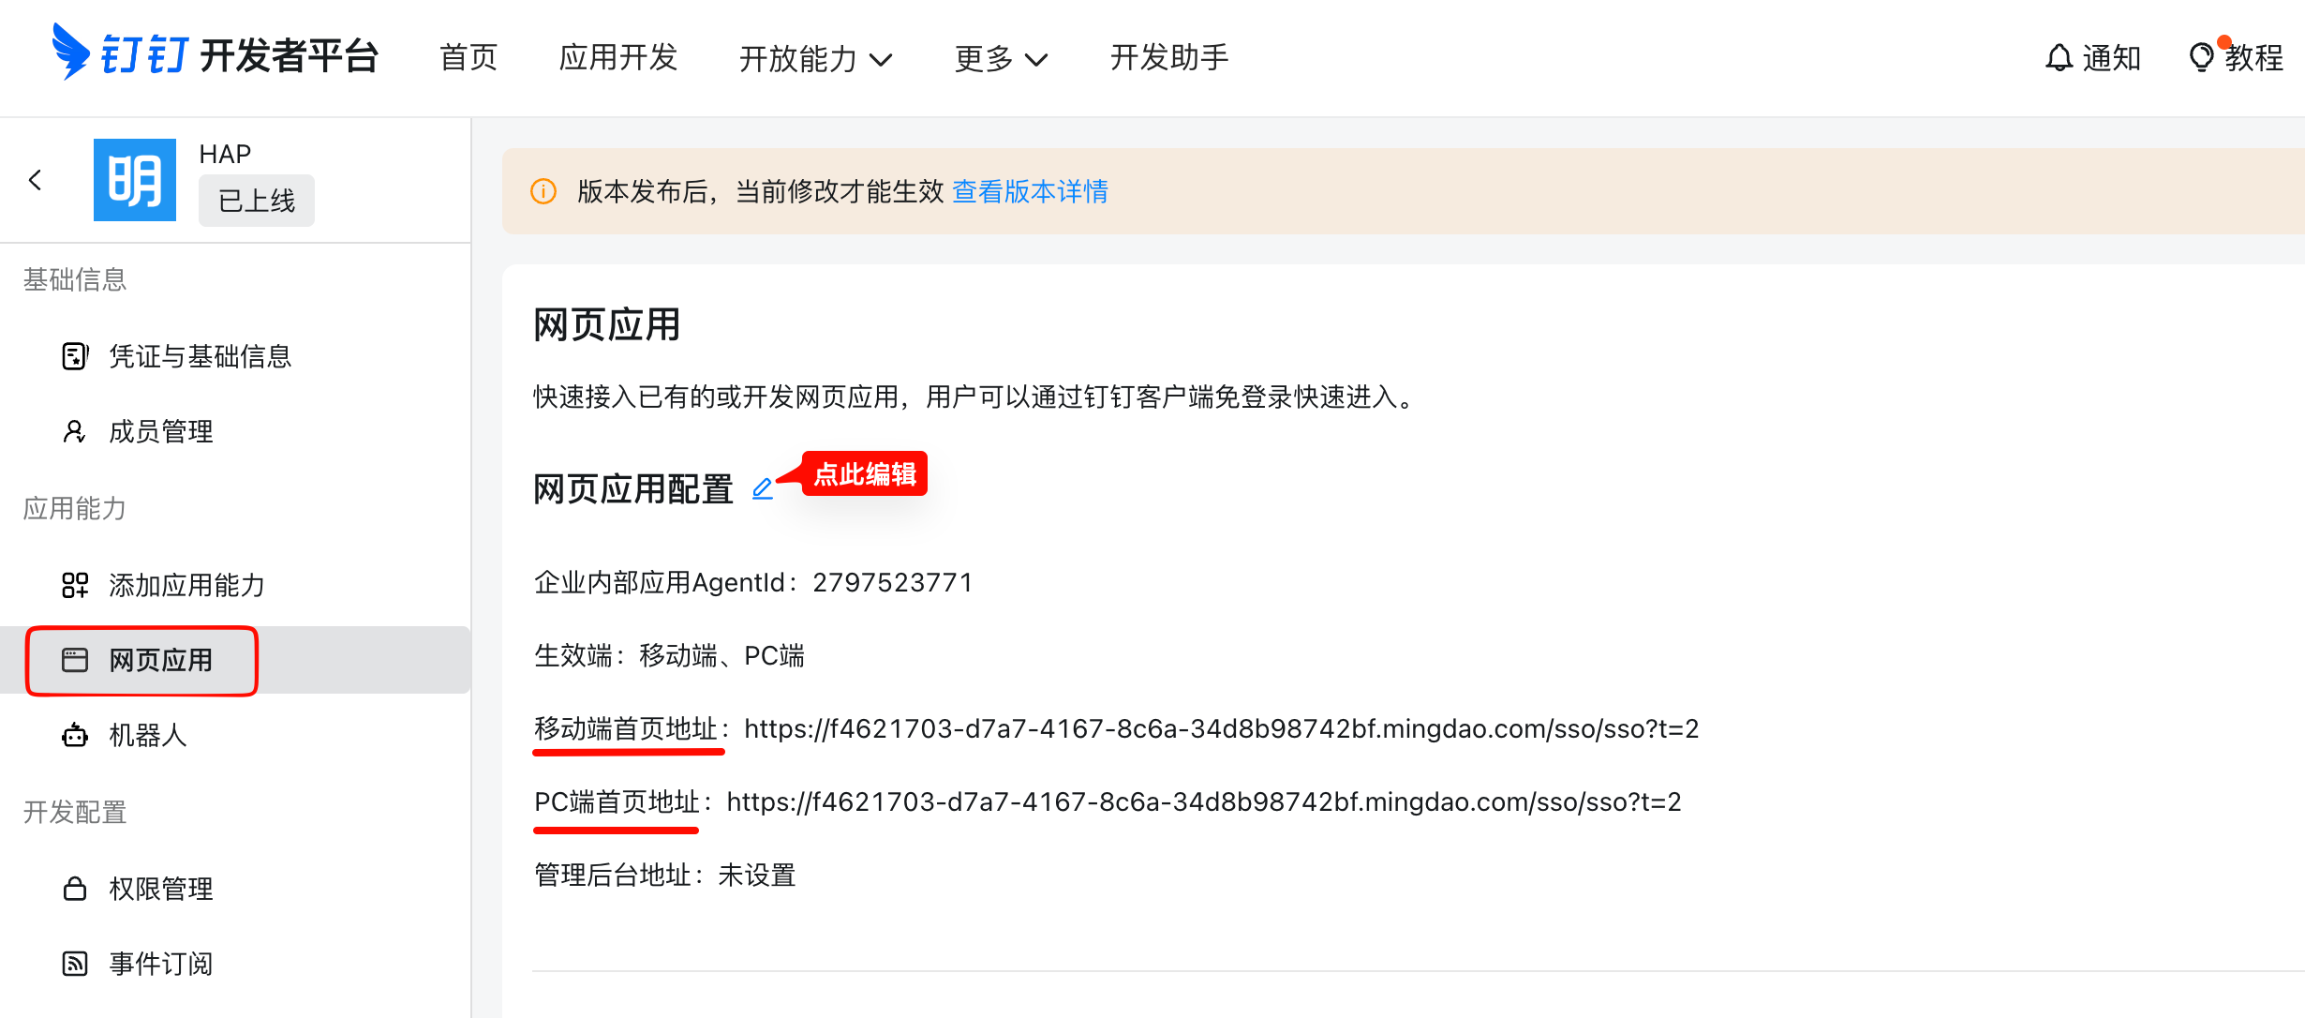The image size is (2305, 1018).
Task: Open 开发助手 in the top navigation
Action: 1168,57
